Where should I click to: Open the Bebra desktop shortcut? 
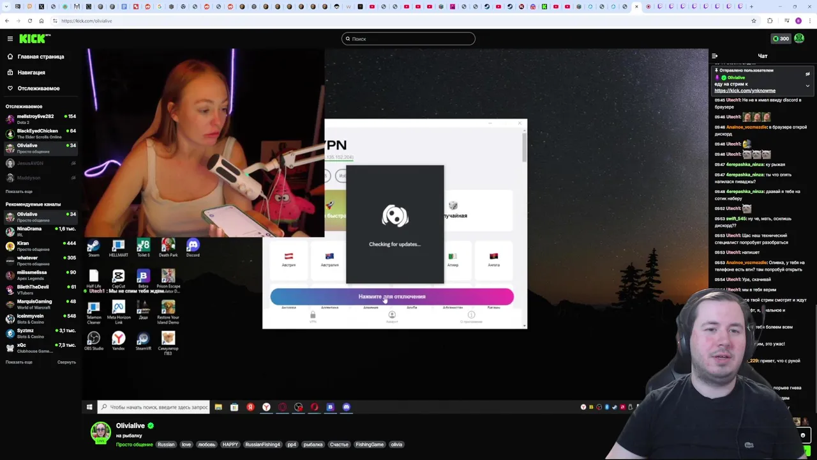(x=143, y=279)
